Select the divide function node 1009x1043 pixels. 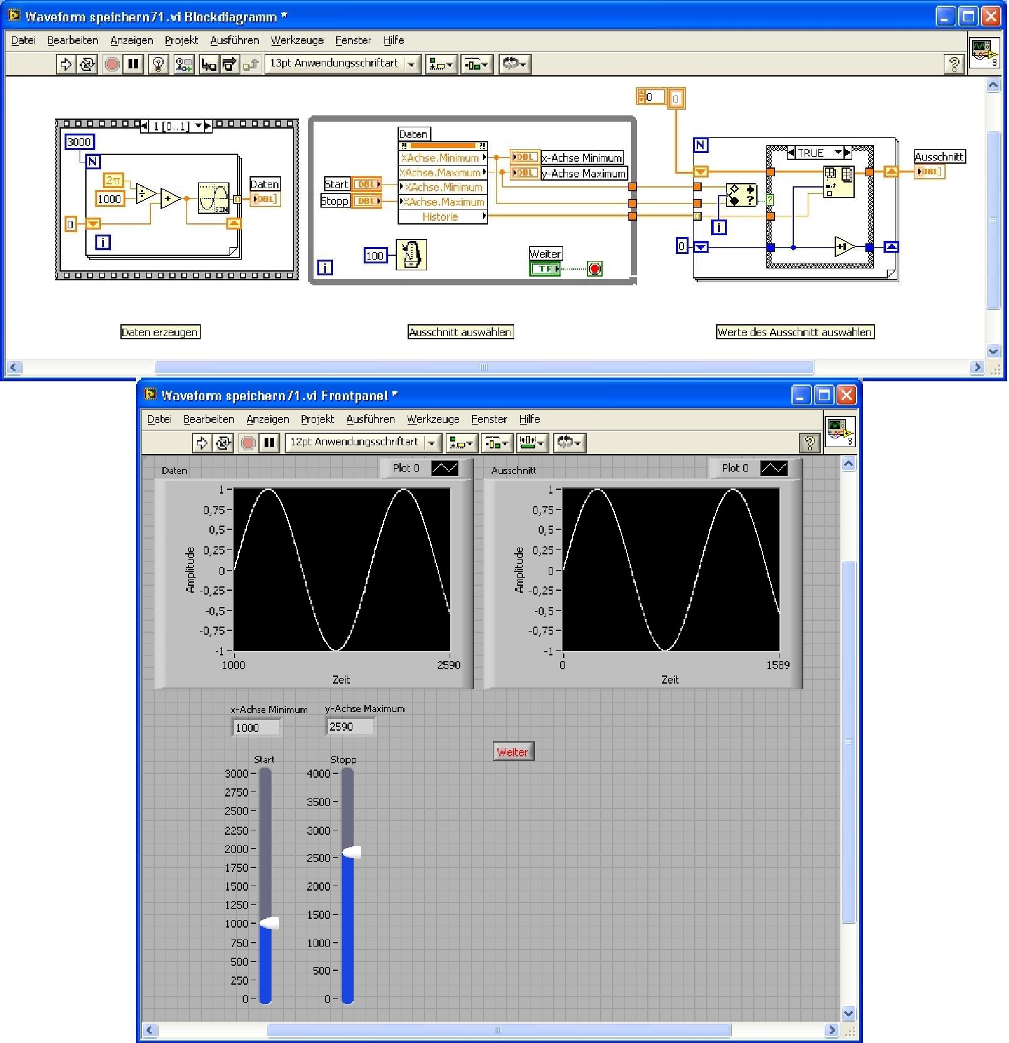pyautogui.click(x=145, y=193)
